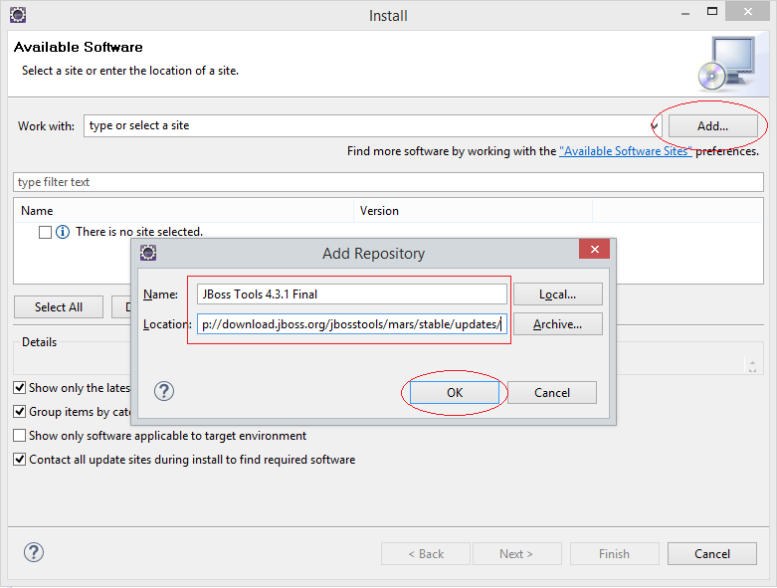Viewport: 777px width, 588px height.
Task: Open the Available Software Sites link
Action: pos(626,151)
